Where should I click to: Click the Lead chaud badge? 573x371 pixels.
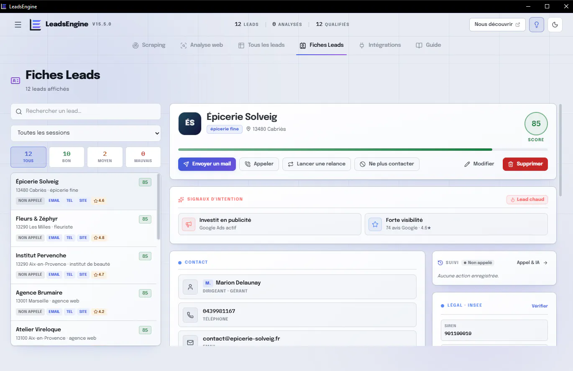(x=527, y=200)
